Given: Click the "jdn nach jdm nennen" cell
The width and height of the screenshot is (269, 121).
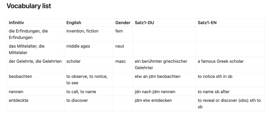Looking at the screenshot, I should tap(155, 92).
